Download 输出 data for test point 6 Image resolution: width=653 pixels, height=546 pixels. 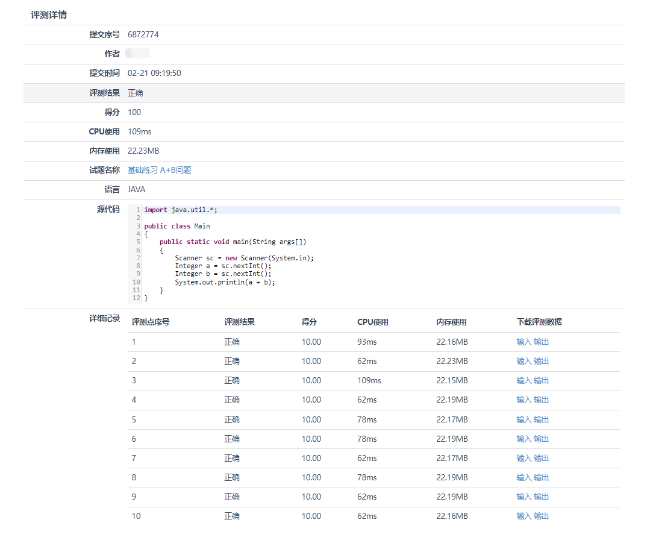coord(542,439)
